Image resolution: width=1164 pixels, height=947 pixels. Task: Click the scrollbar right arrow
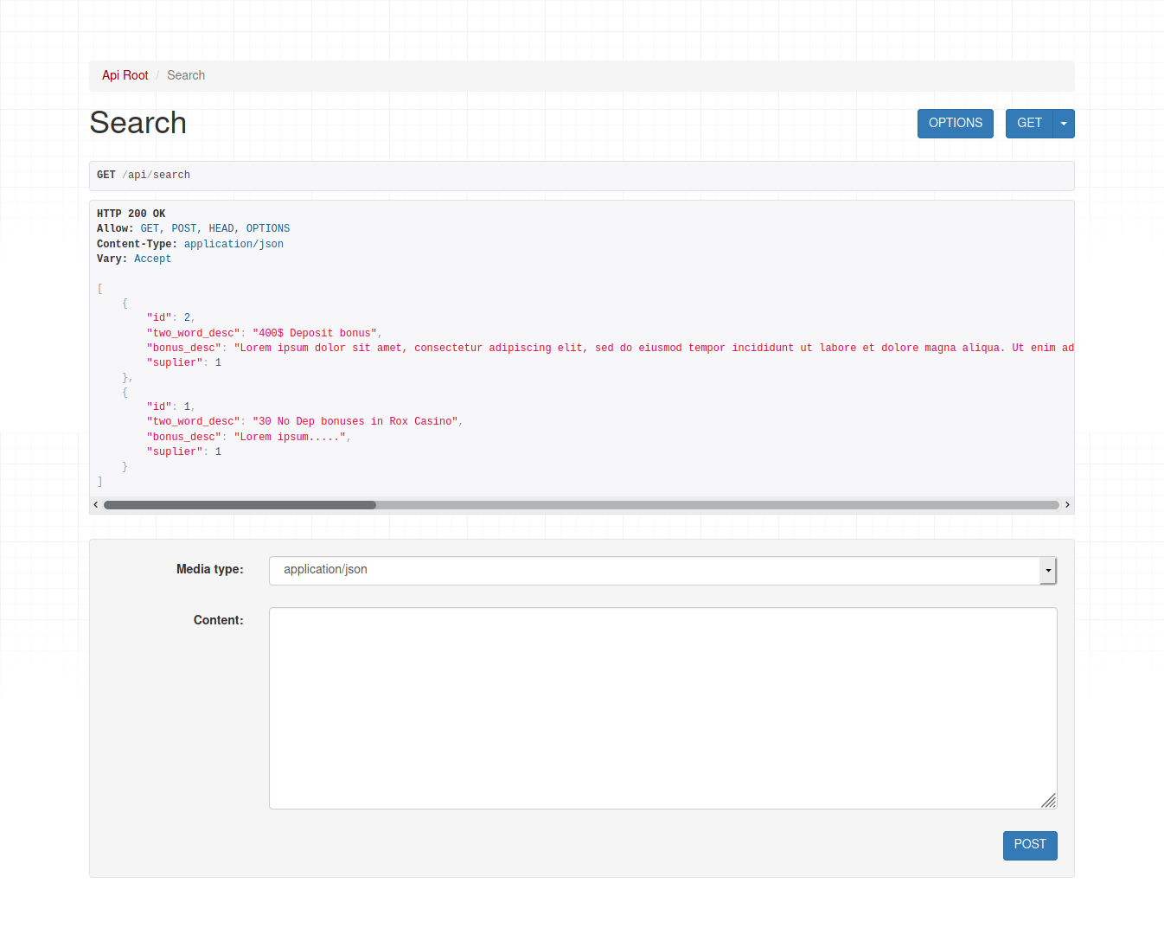pos(1067,505)
